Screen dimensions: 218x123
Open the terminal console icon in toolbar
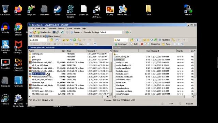(x=54, y=32)
